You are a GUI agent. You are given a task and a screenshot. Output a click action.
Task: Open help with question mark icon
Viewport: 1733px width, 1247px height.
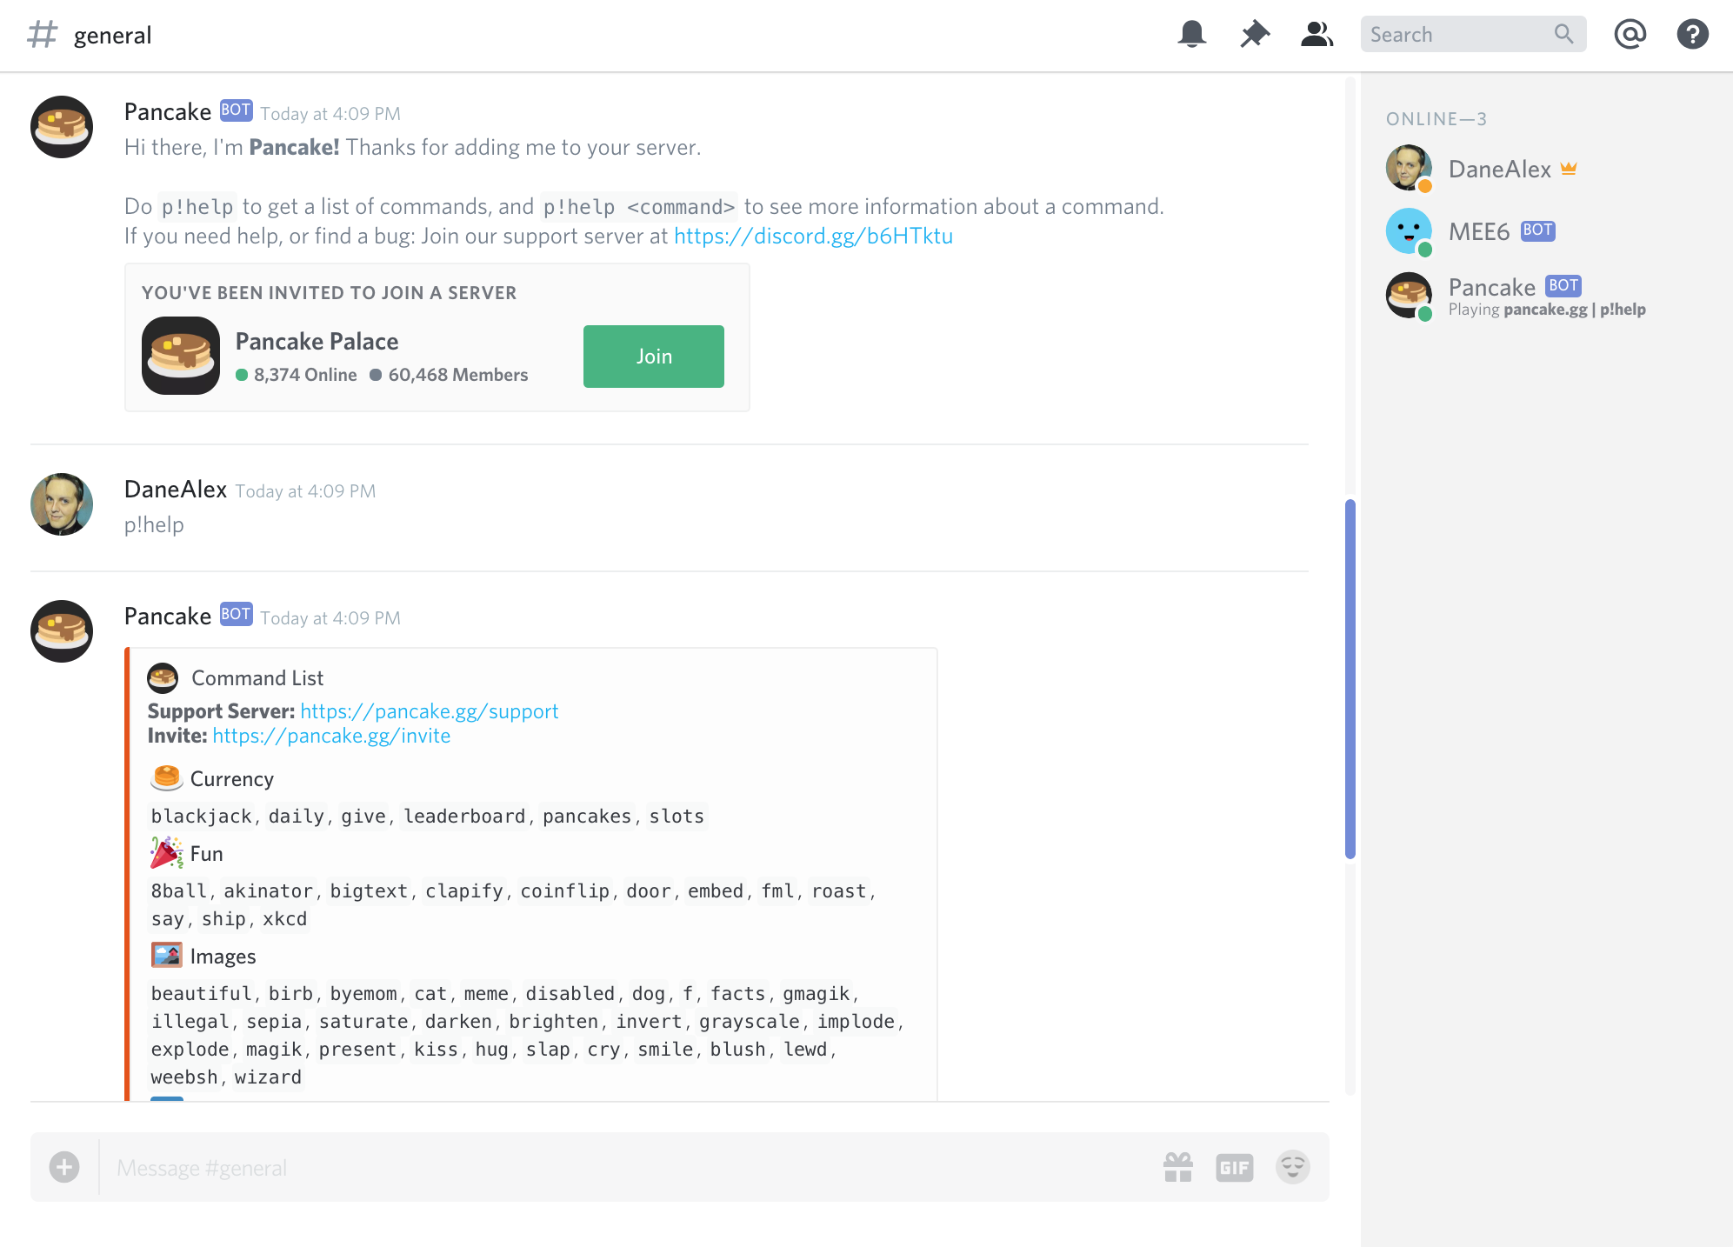click(1692, 35)
